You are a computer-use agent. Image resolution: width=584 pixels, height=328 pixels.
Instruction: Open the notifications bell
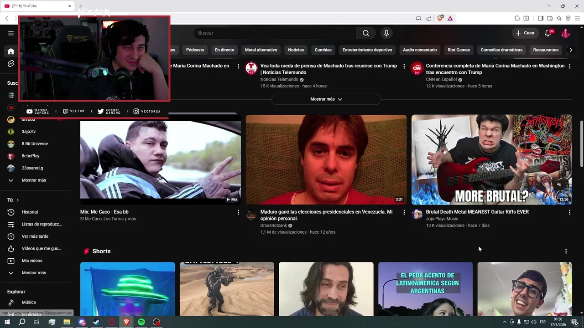coord(548,33)
